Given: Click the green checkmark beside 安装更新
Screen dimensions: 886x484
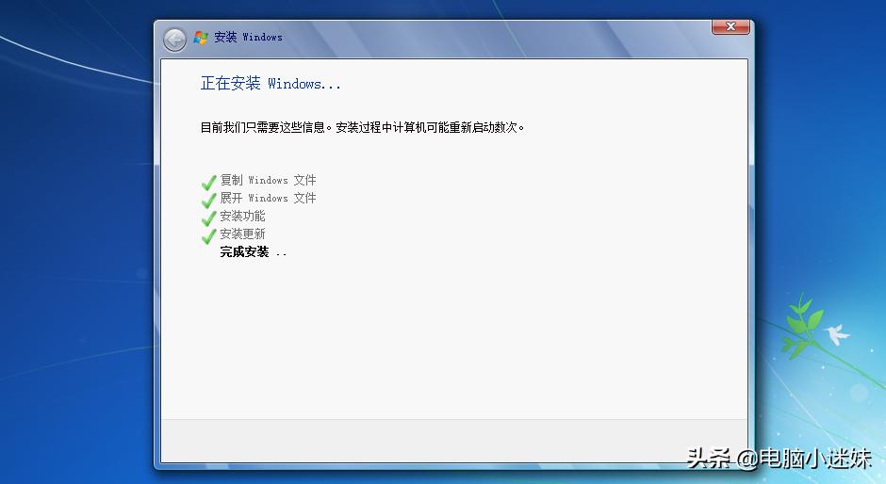Looking at the screenshot, I should [x=208, y=236].
